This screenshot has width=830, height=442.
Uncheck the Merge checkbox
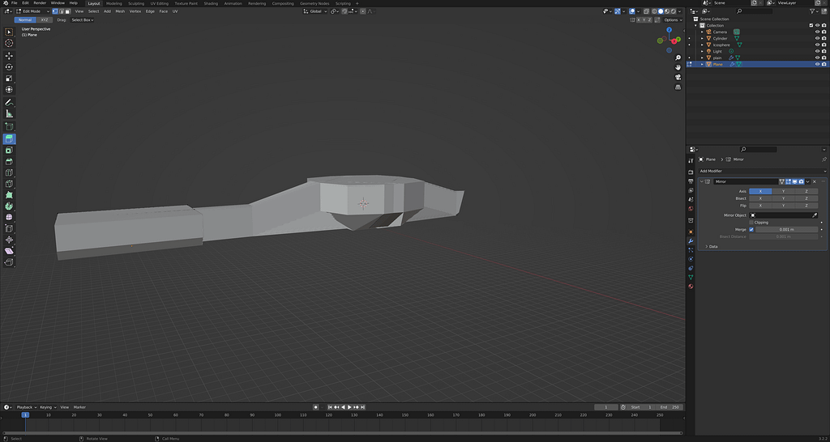(751, 230)
